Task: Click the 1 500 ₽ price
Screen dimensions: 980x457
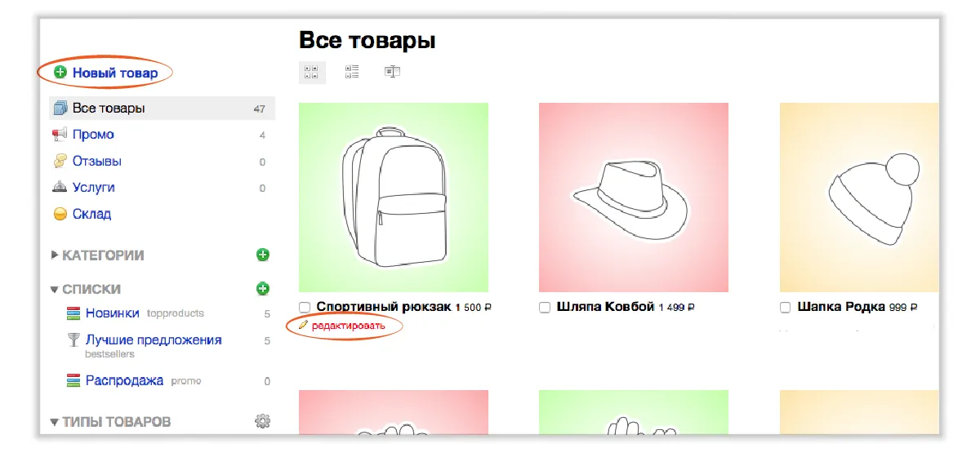Action: point(474,308)
